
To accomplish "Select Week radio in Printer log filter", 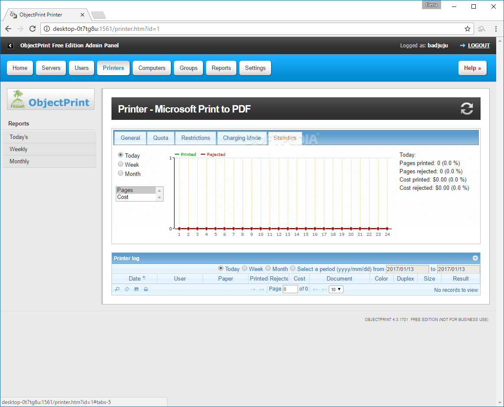I will point(245,268).
